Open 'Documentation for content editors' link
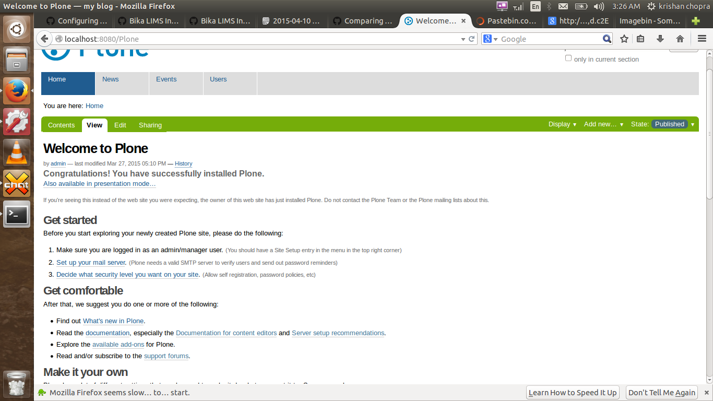 pos(226,333)
